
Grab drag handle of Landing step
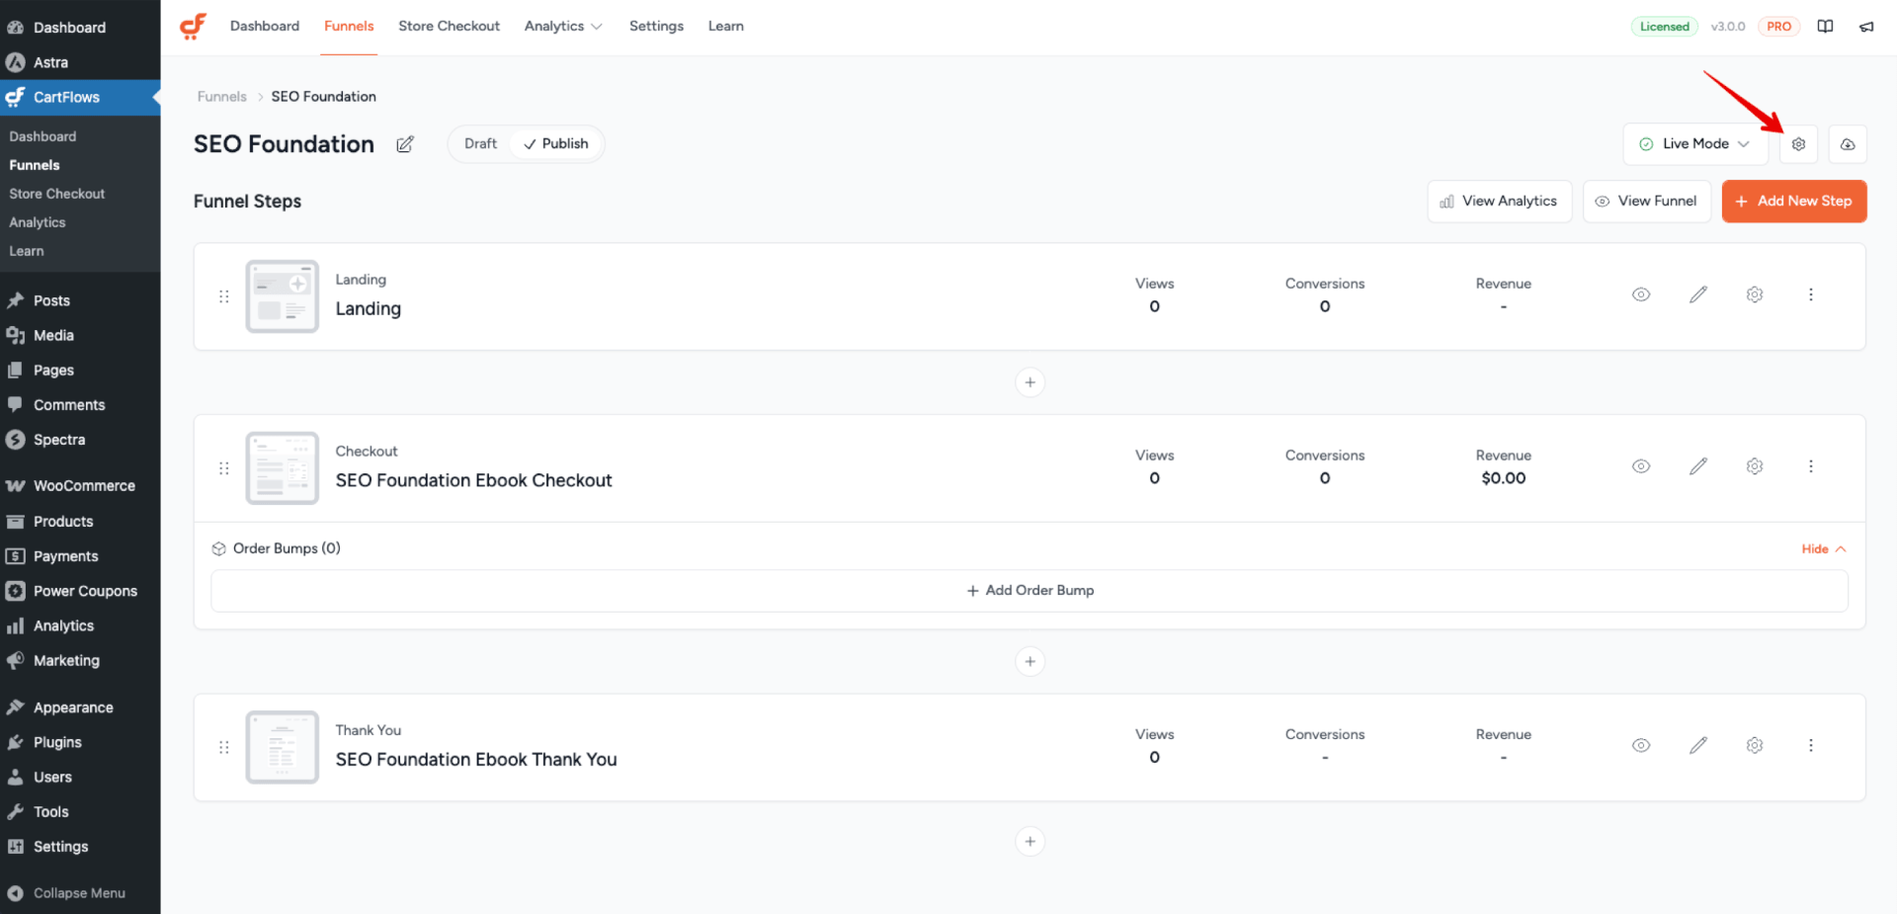224,296
